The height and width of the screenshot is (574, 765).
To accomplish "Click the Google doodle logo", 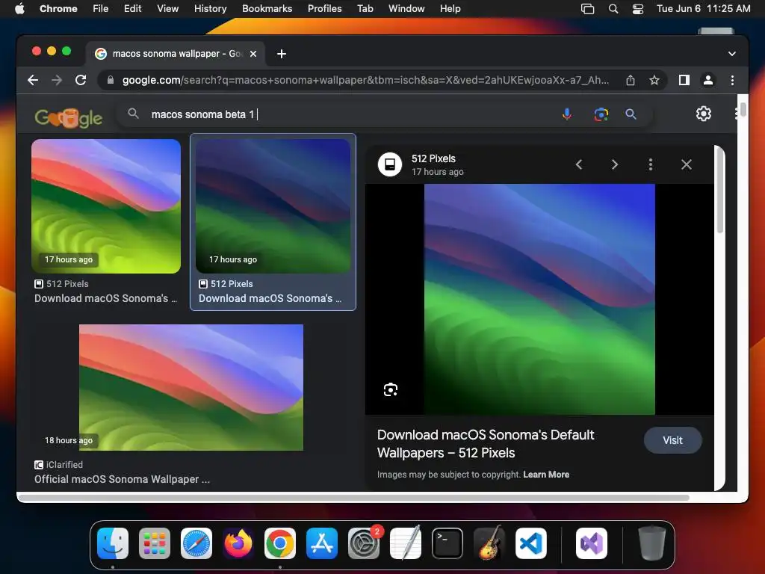I will (69, 117).
